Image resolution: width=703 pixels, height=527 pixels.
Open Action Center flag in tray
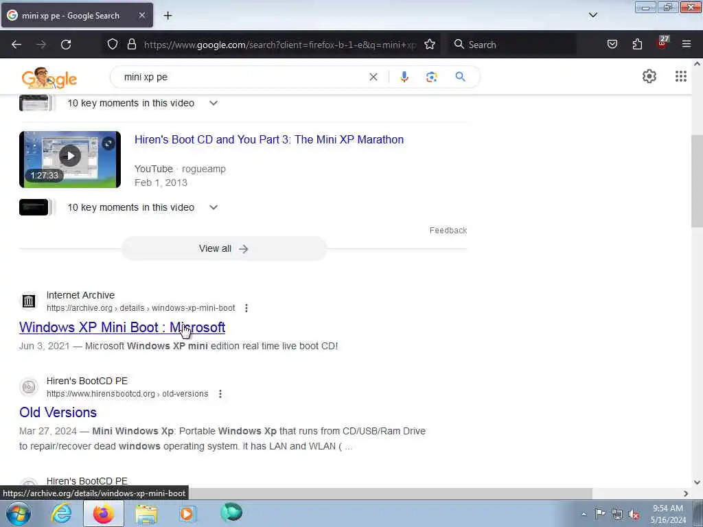click(600, 513)
